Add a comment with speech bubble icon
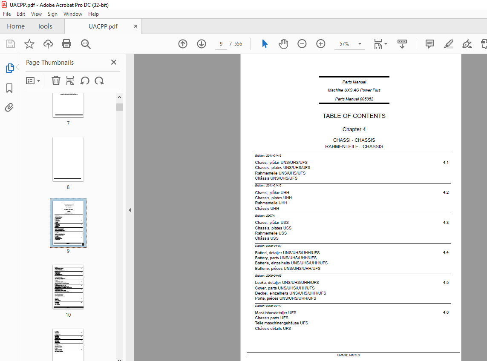The height and width of the screenshot is (361, 487). [430, 44]
